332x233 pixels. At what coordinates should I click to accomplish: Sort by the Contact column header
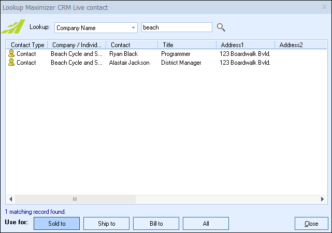coord(132,45)
